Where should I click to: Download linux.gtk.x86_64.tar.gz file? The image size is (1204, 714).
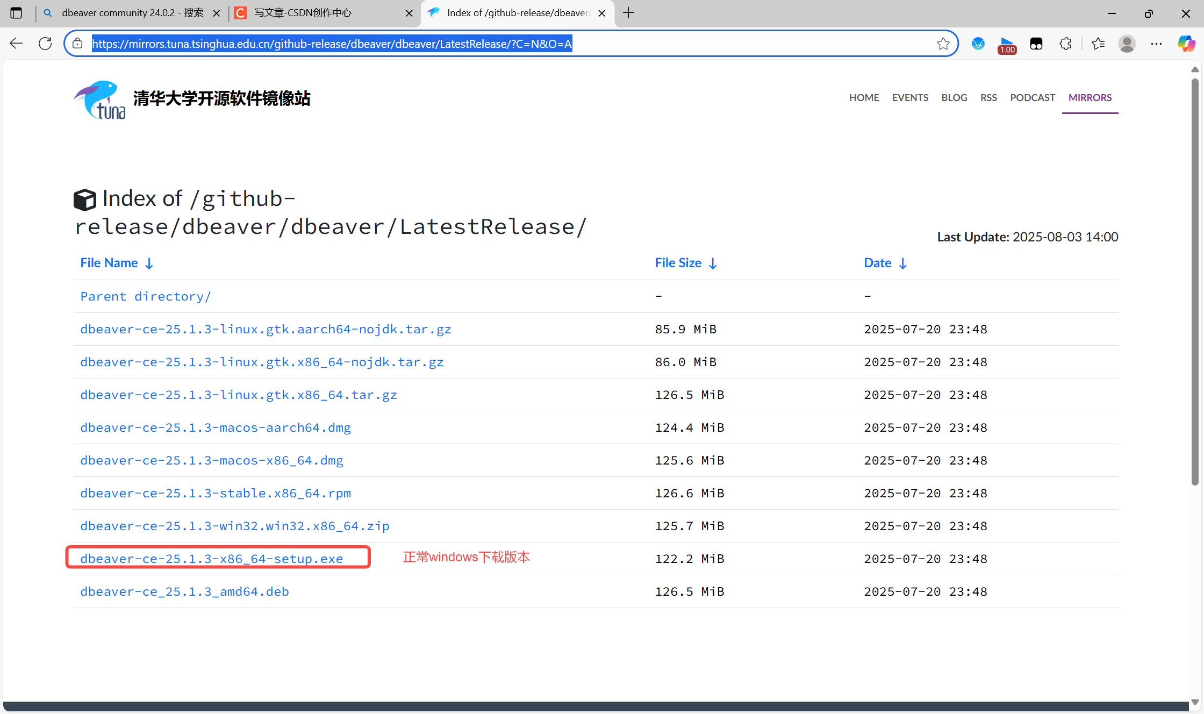(239, 395)
